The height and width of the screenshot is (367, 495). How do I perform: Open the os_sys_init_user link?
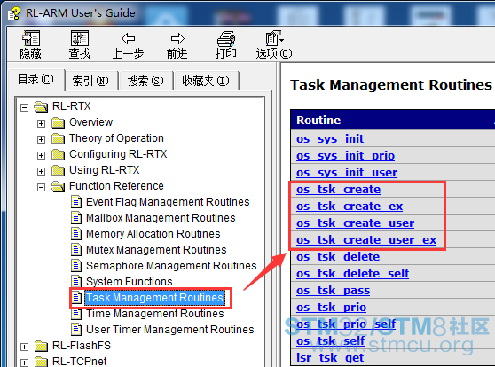347,173
